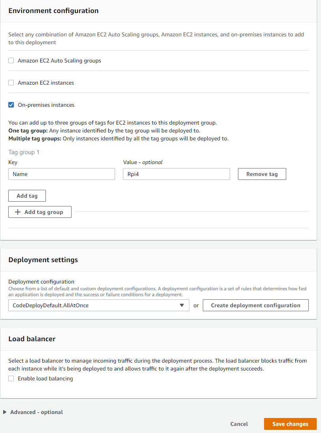Enable the Amazon EC2 Auto Scaling groups checkbox
The width and height of the screenshot is (321, 433).
pyautogui.click(x=11, y=61)
